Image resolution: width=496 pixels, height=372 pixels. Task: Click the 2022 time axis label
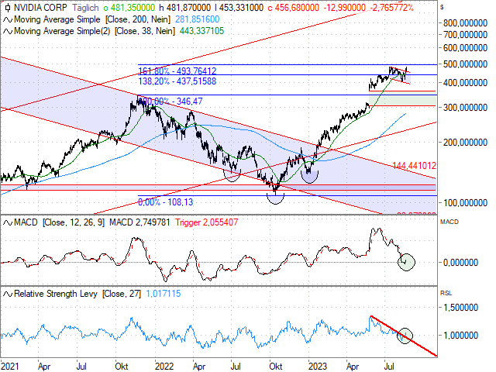coord(164,367)
